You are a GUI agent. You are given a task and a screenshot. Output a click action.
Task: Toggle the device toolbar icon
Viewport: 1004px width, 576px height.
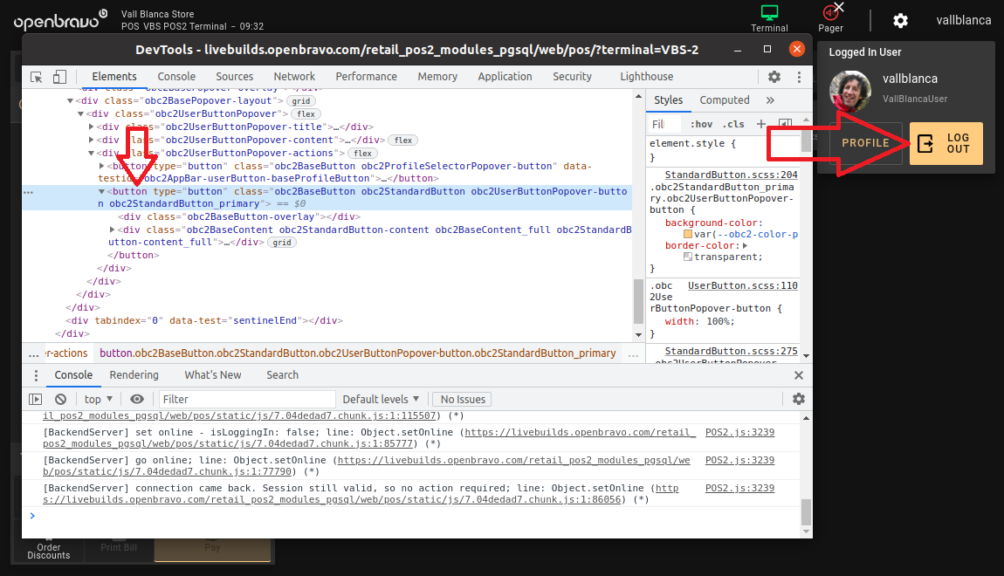pyautogui.click(x=59, y=77)
